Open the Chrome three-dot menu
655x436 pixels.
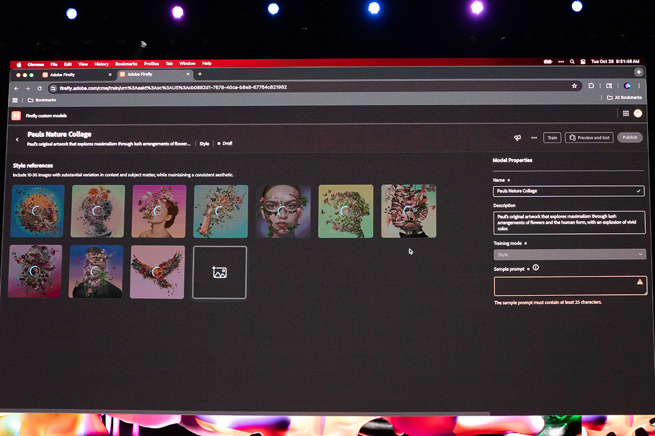[x=640, y=86]
